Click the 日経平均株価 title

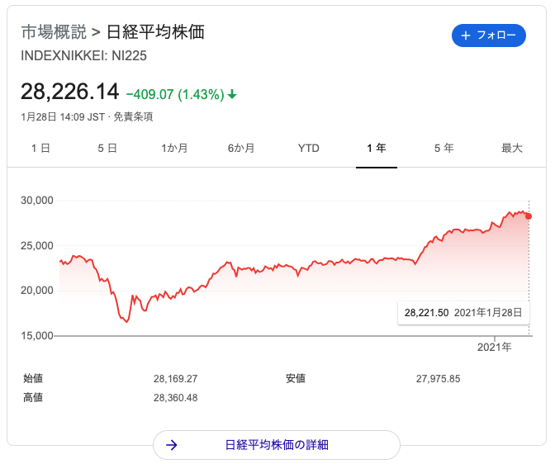(x=156, y=32)
